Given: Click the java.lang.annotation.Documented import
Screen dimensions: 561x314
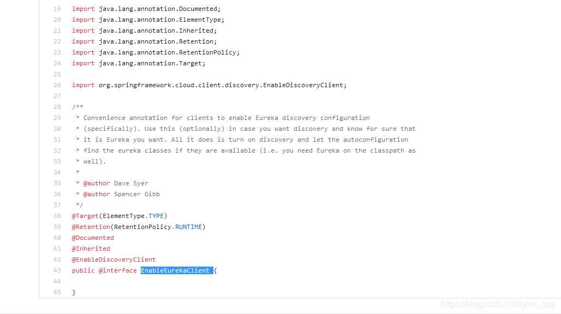Looking at the screenshot, I should pos(159,9).
